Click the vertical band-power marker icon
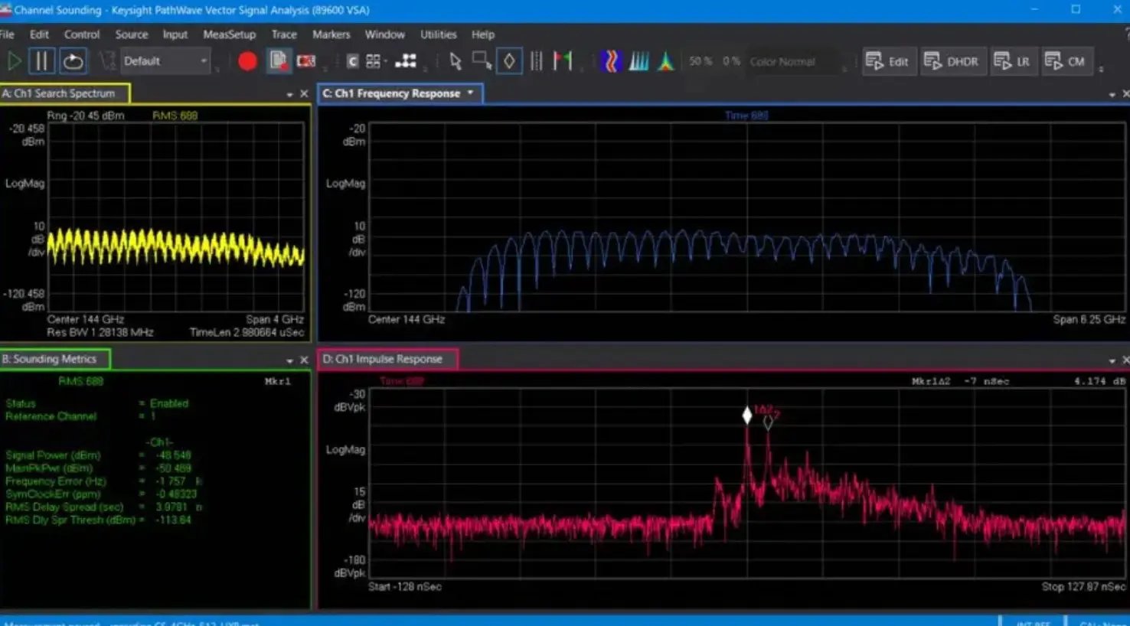1130x626 pixels. [537, 61]
